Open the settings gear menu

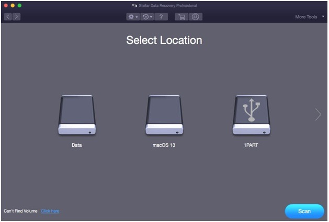click(x=133, y=17)
